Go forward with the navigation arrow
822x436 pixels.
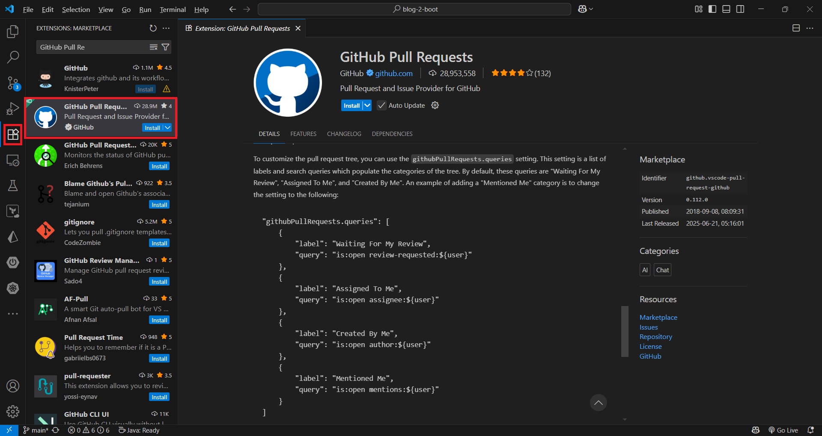247,9
